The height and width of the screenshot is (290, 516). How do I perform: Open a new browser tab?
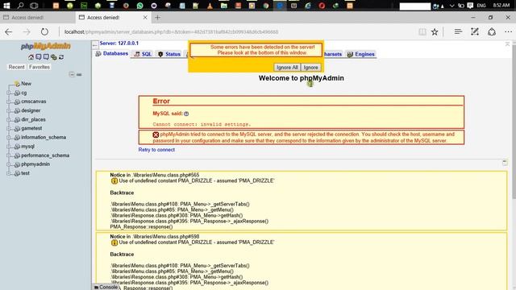tap(158, 18)
